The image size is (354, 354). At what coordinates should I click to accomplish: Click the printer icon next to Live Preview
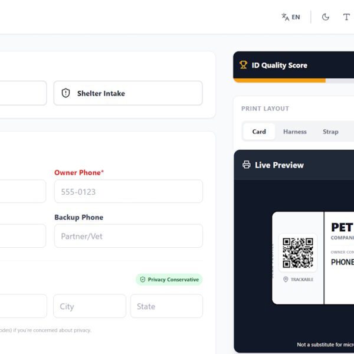point(247,165)
